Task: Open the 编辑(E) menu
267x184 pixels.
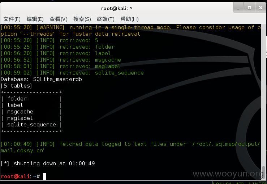Action: point(35,19)
